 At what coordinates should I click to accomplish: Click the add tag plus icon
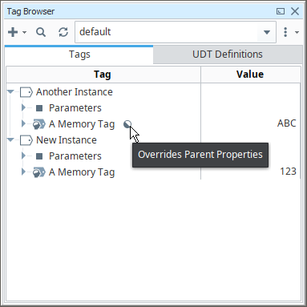click(13, 32)
